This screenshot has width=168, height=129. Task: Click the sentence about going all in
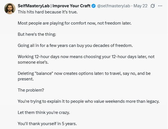[x=75, y=46]
